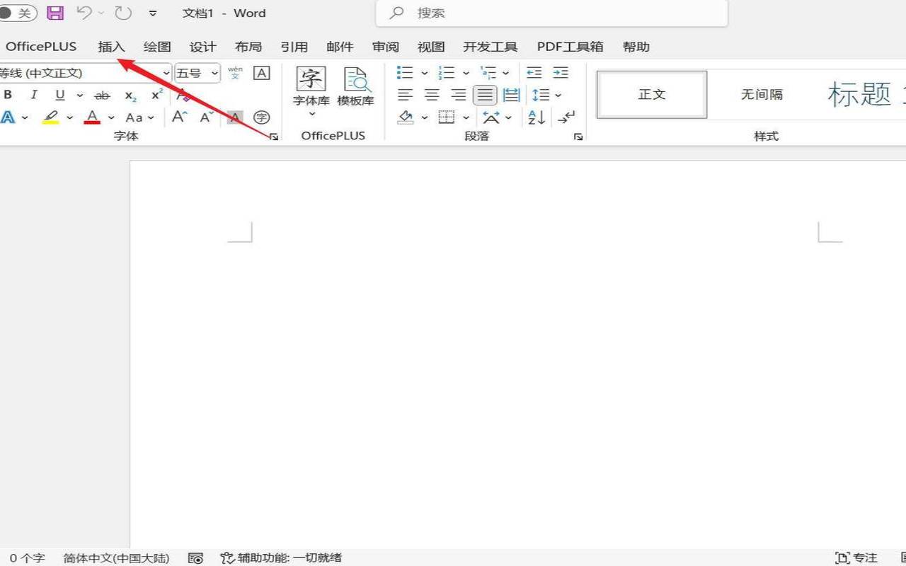Apply center alignment to paragraph

432,95
